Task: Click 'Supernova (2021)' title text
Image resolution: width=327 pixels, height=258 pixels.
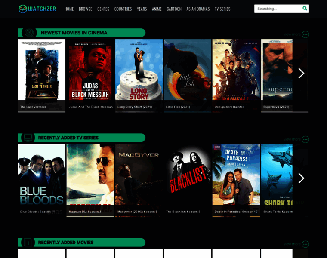Action: (x=276, y=107)
